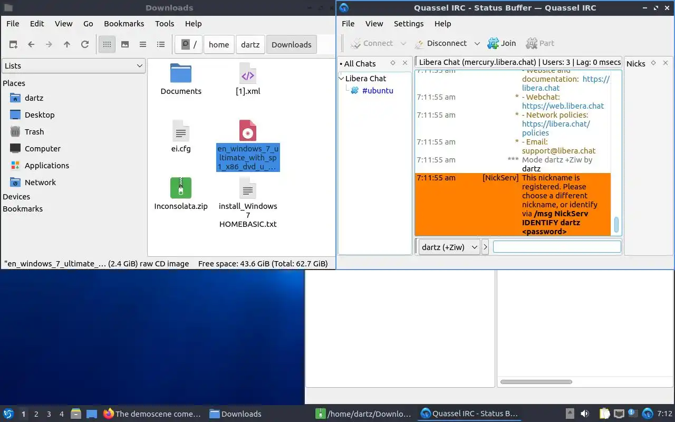The image size is (675, 422).
Task: Close the Nicks dock panel
Action: coord(666,63)
